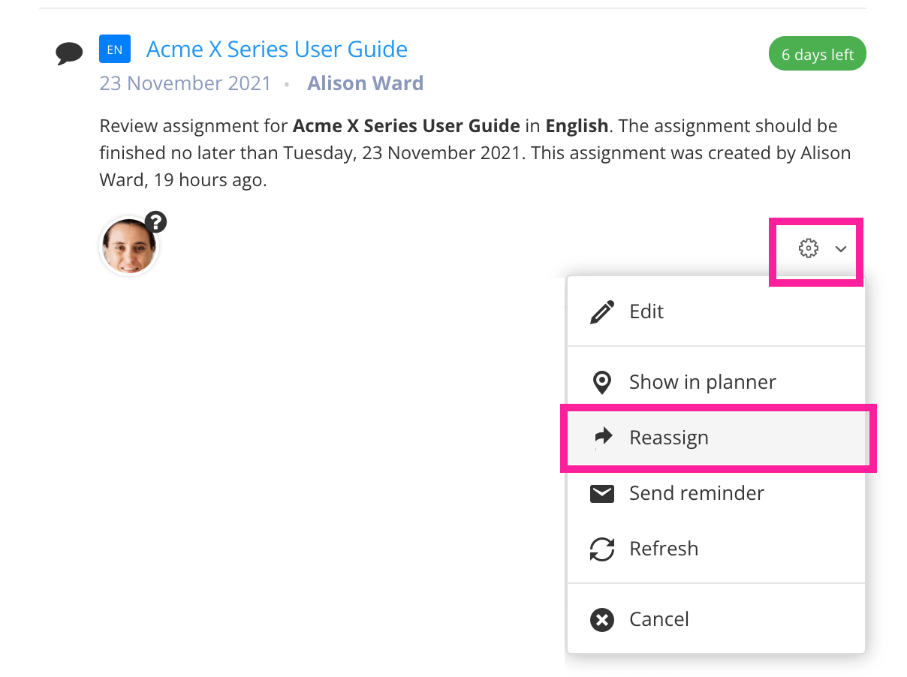Click the EN language badge icon

tap(114, 49)
